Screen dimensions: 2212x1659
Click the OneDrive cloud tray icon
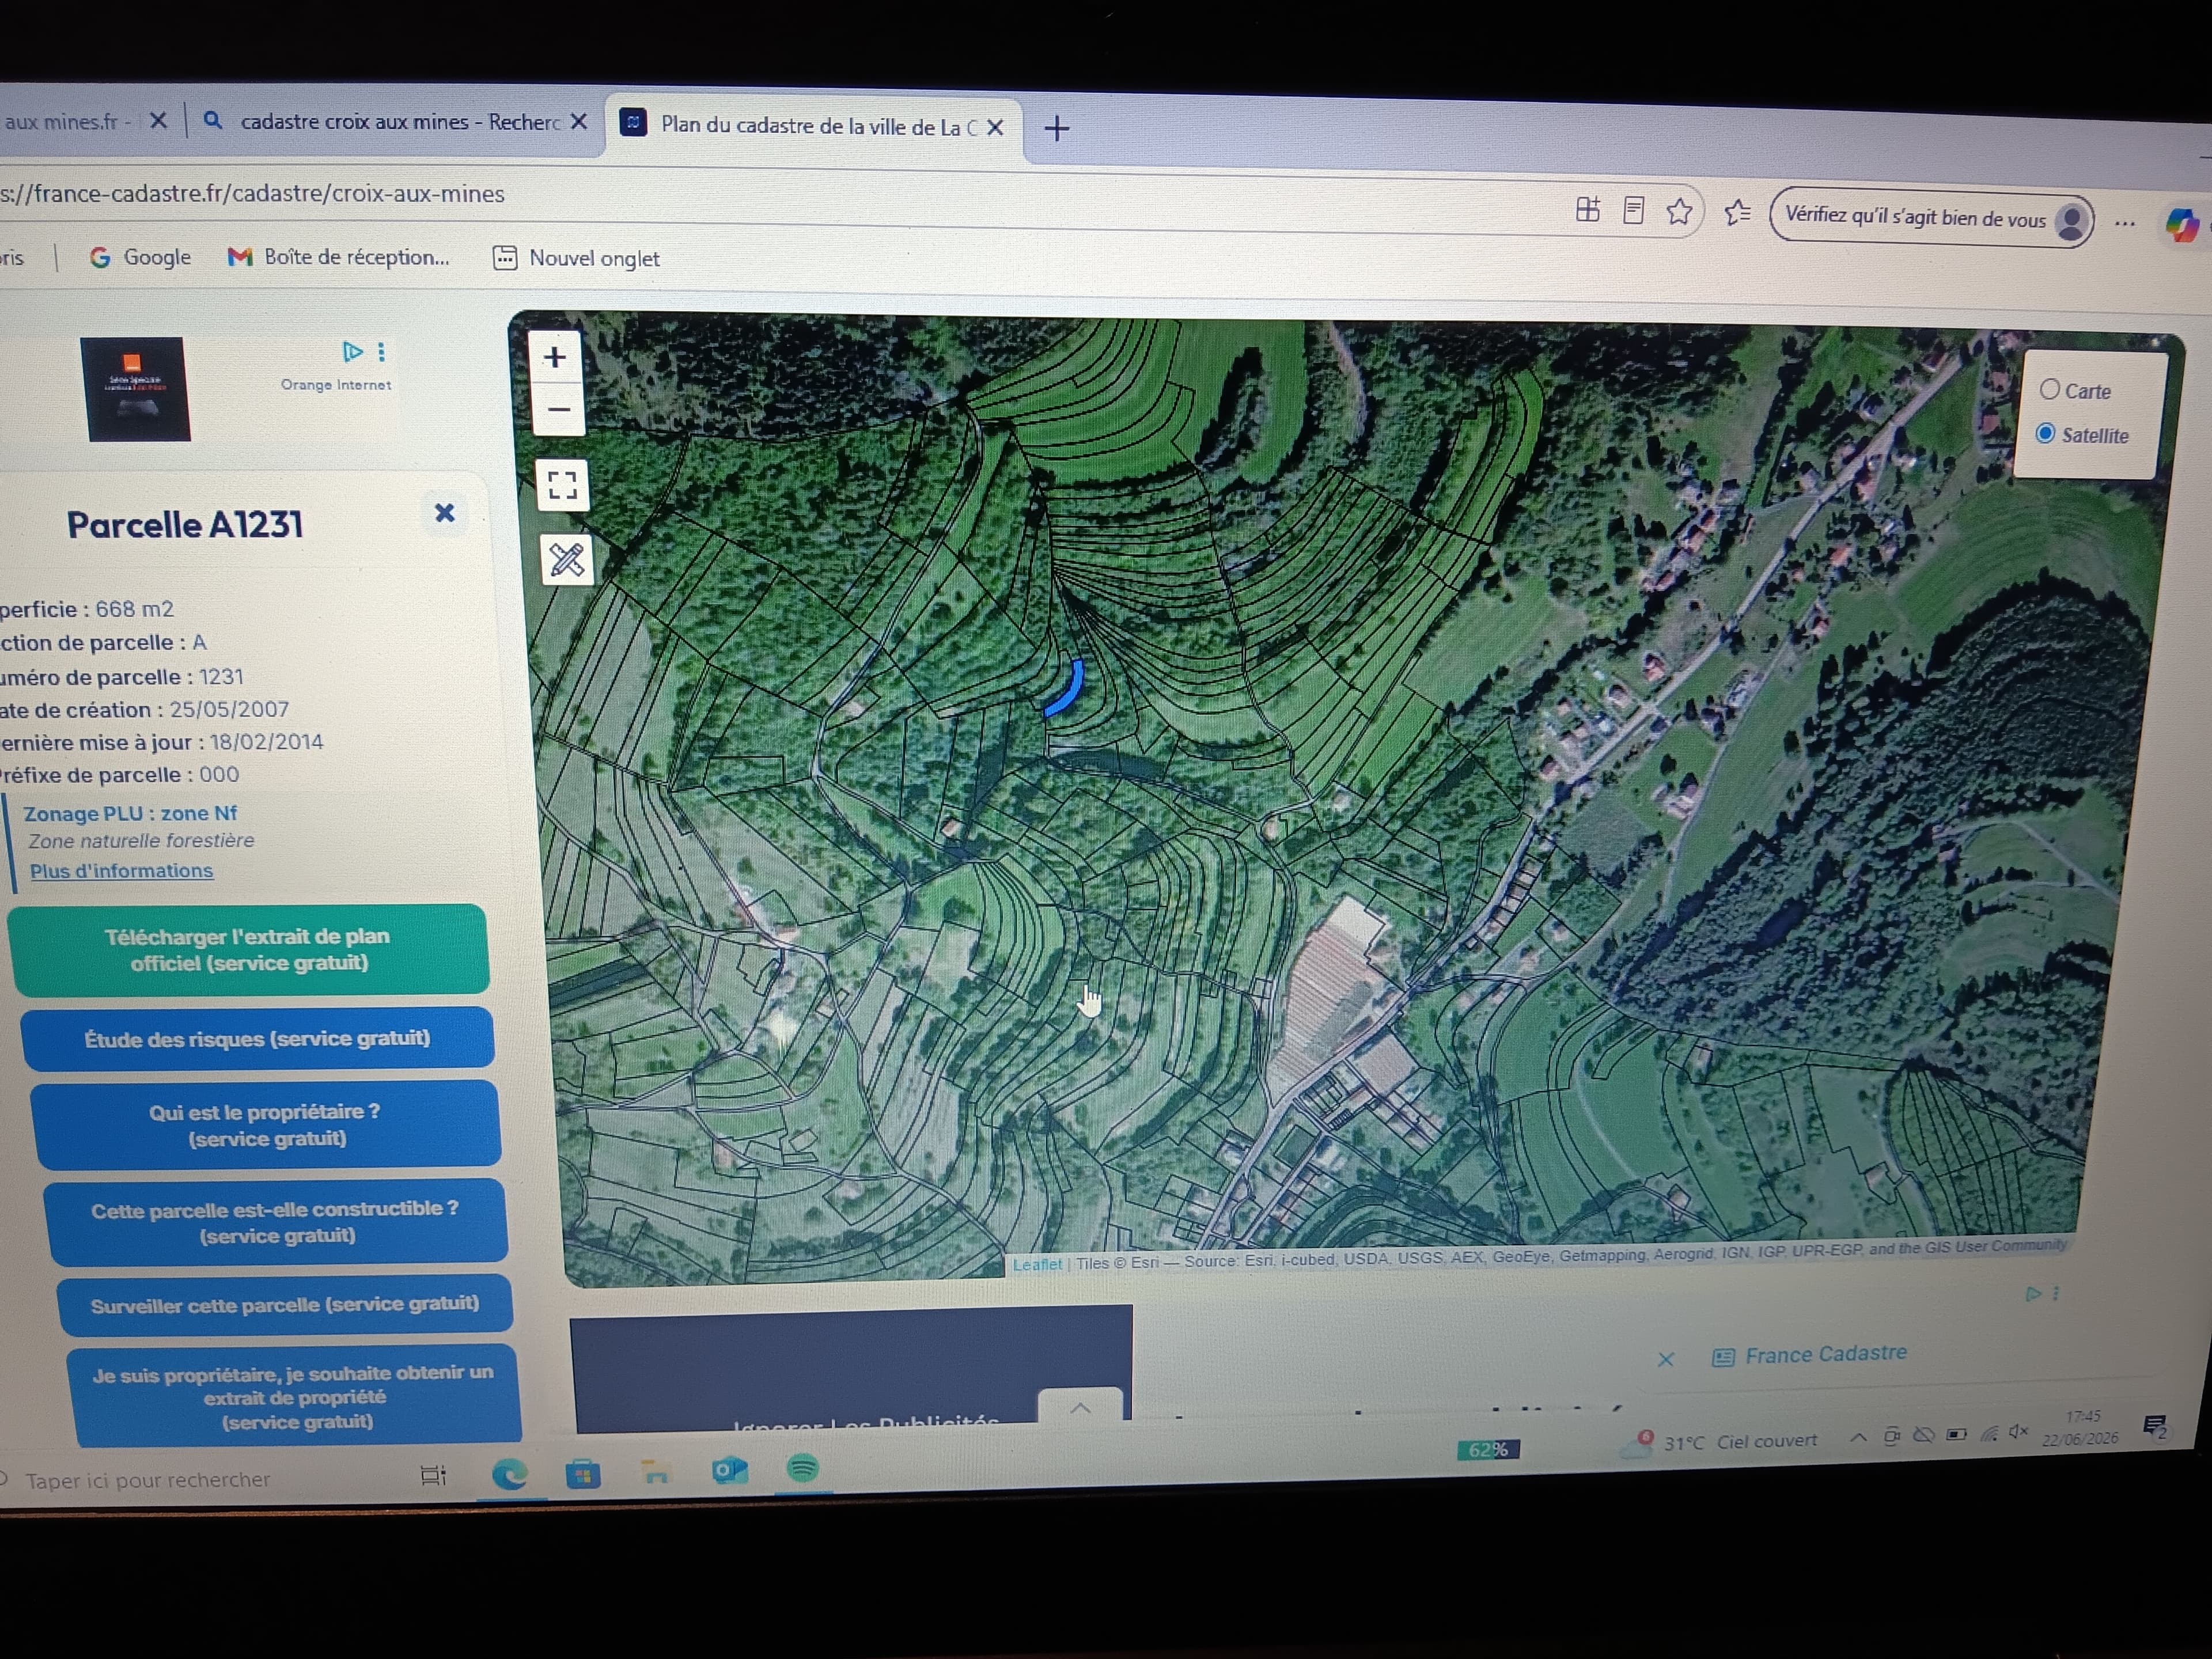pyautogui.click(x=1924, y=1435)
